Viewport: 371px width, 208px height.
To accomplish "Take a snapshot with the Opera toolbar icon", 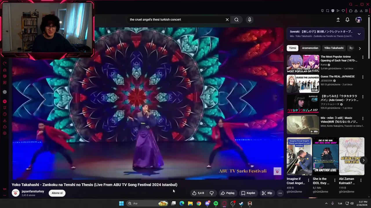I will coord(328,11).
